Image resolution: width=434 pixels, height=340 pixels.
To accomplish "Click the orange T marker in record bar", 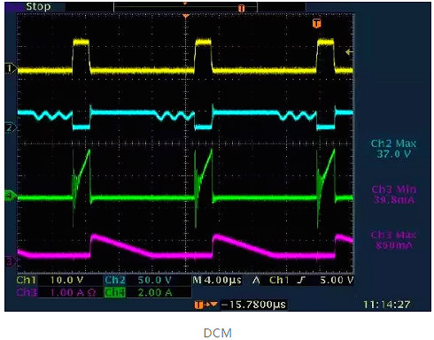I will 241,8.
